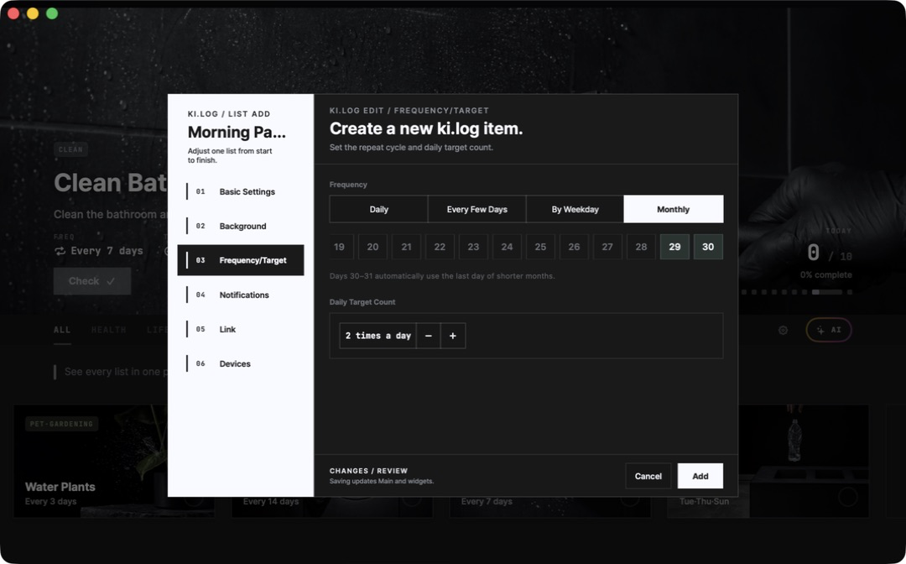Select the Every Few Days frequency
The image size is (906, 564).
coord(477,209)
